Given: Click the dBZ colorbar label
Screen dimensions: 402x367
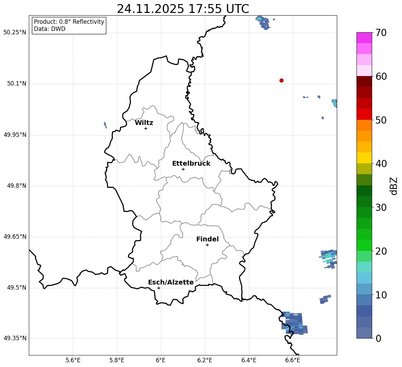Looking at the screenshot, I should point(394,186).
